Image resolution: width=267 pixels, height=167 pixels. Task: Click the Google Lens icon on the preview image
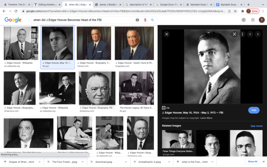(x=234, y=34)
